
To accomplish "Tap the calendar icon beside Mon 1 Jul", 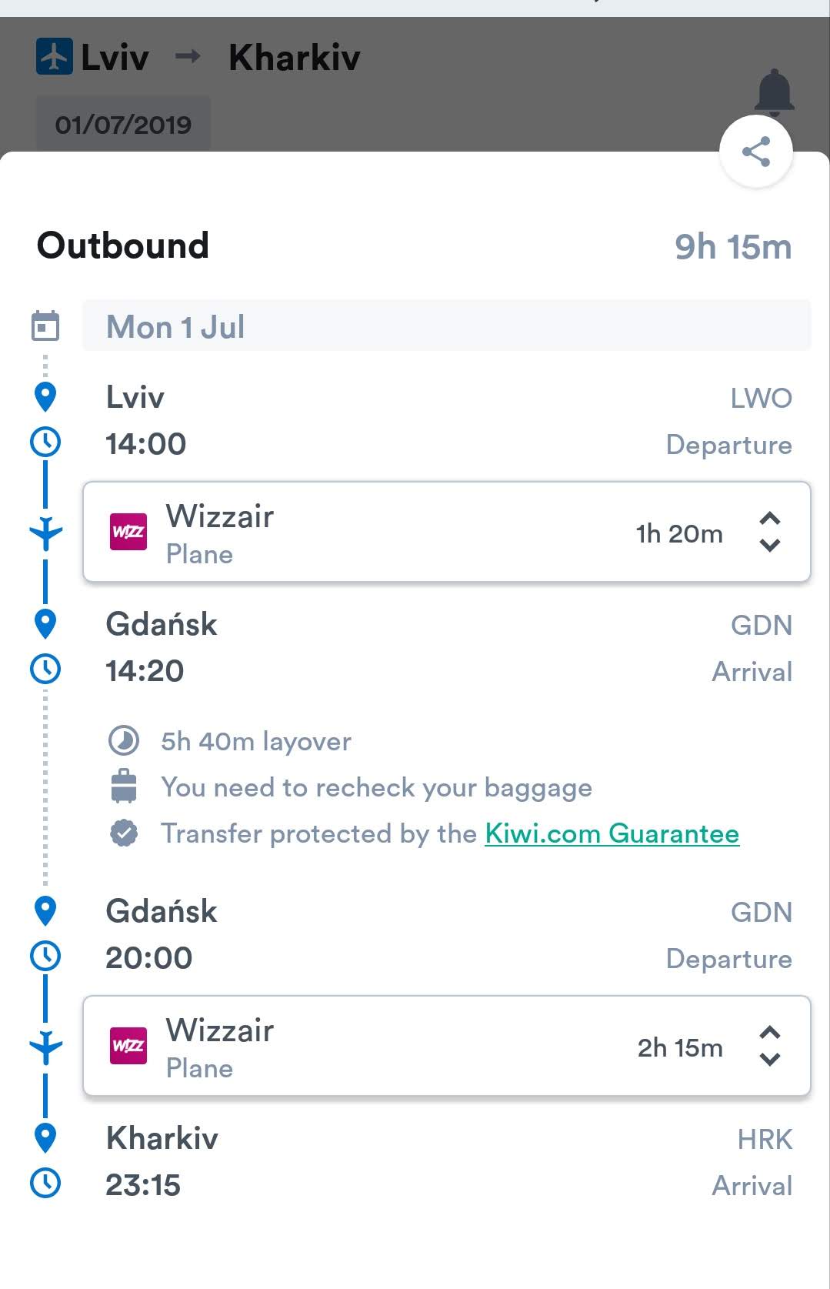I will (45, 326).
